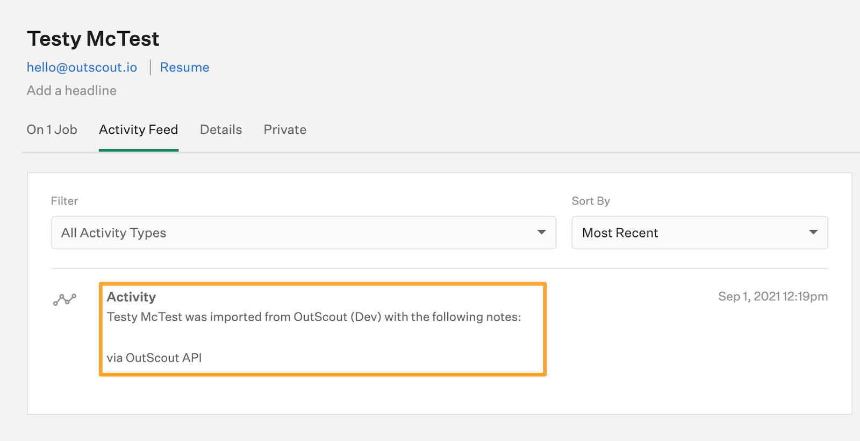This screenshot has height=441, width=860.
Task: Click Add a headline placeholder
Action: 71,90
